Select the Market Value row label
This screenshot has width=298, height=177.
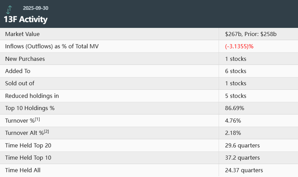(22, 34)
